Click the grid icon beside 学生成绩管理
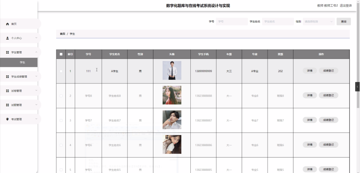 click(7, 77)
